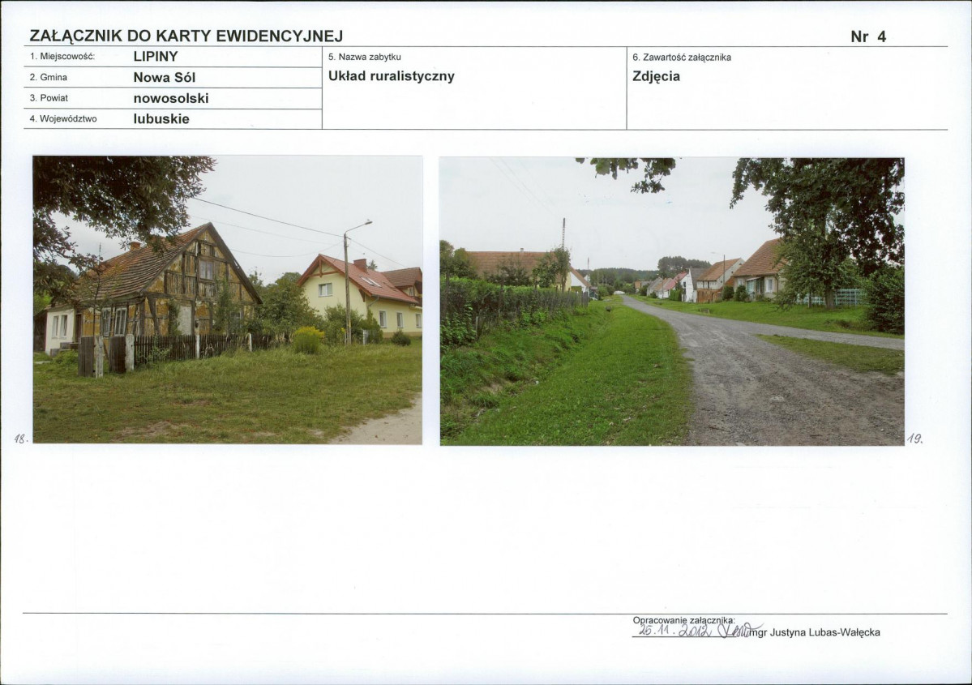972x685 pixels.
Task: Click the '1. Miejscowość:' field label
Action: pos(62,57)
